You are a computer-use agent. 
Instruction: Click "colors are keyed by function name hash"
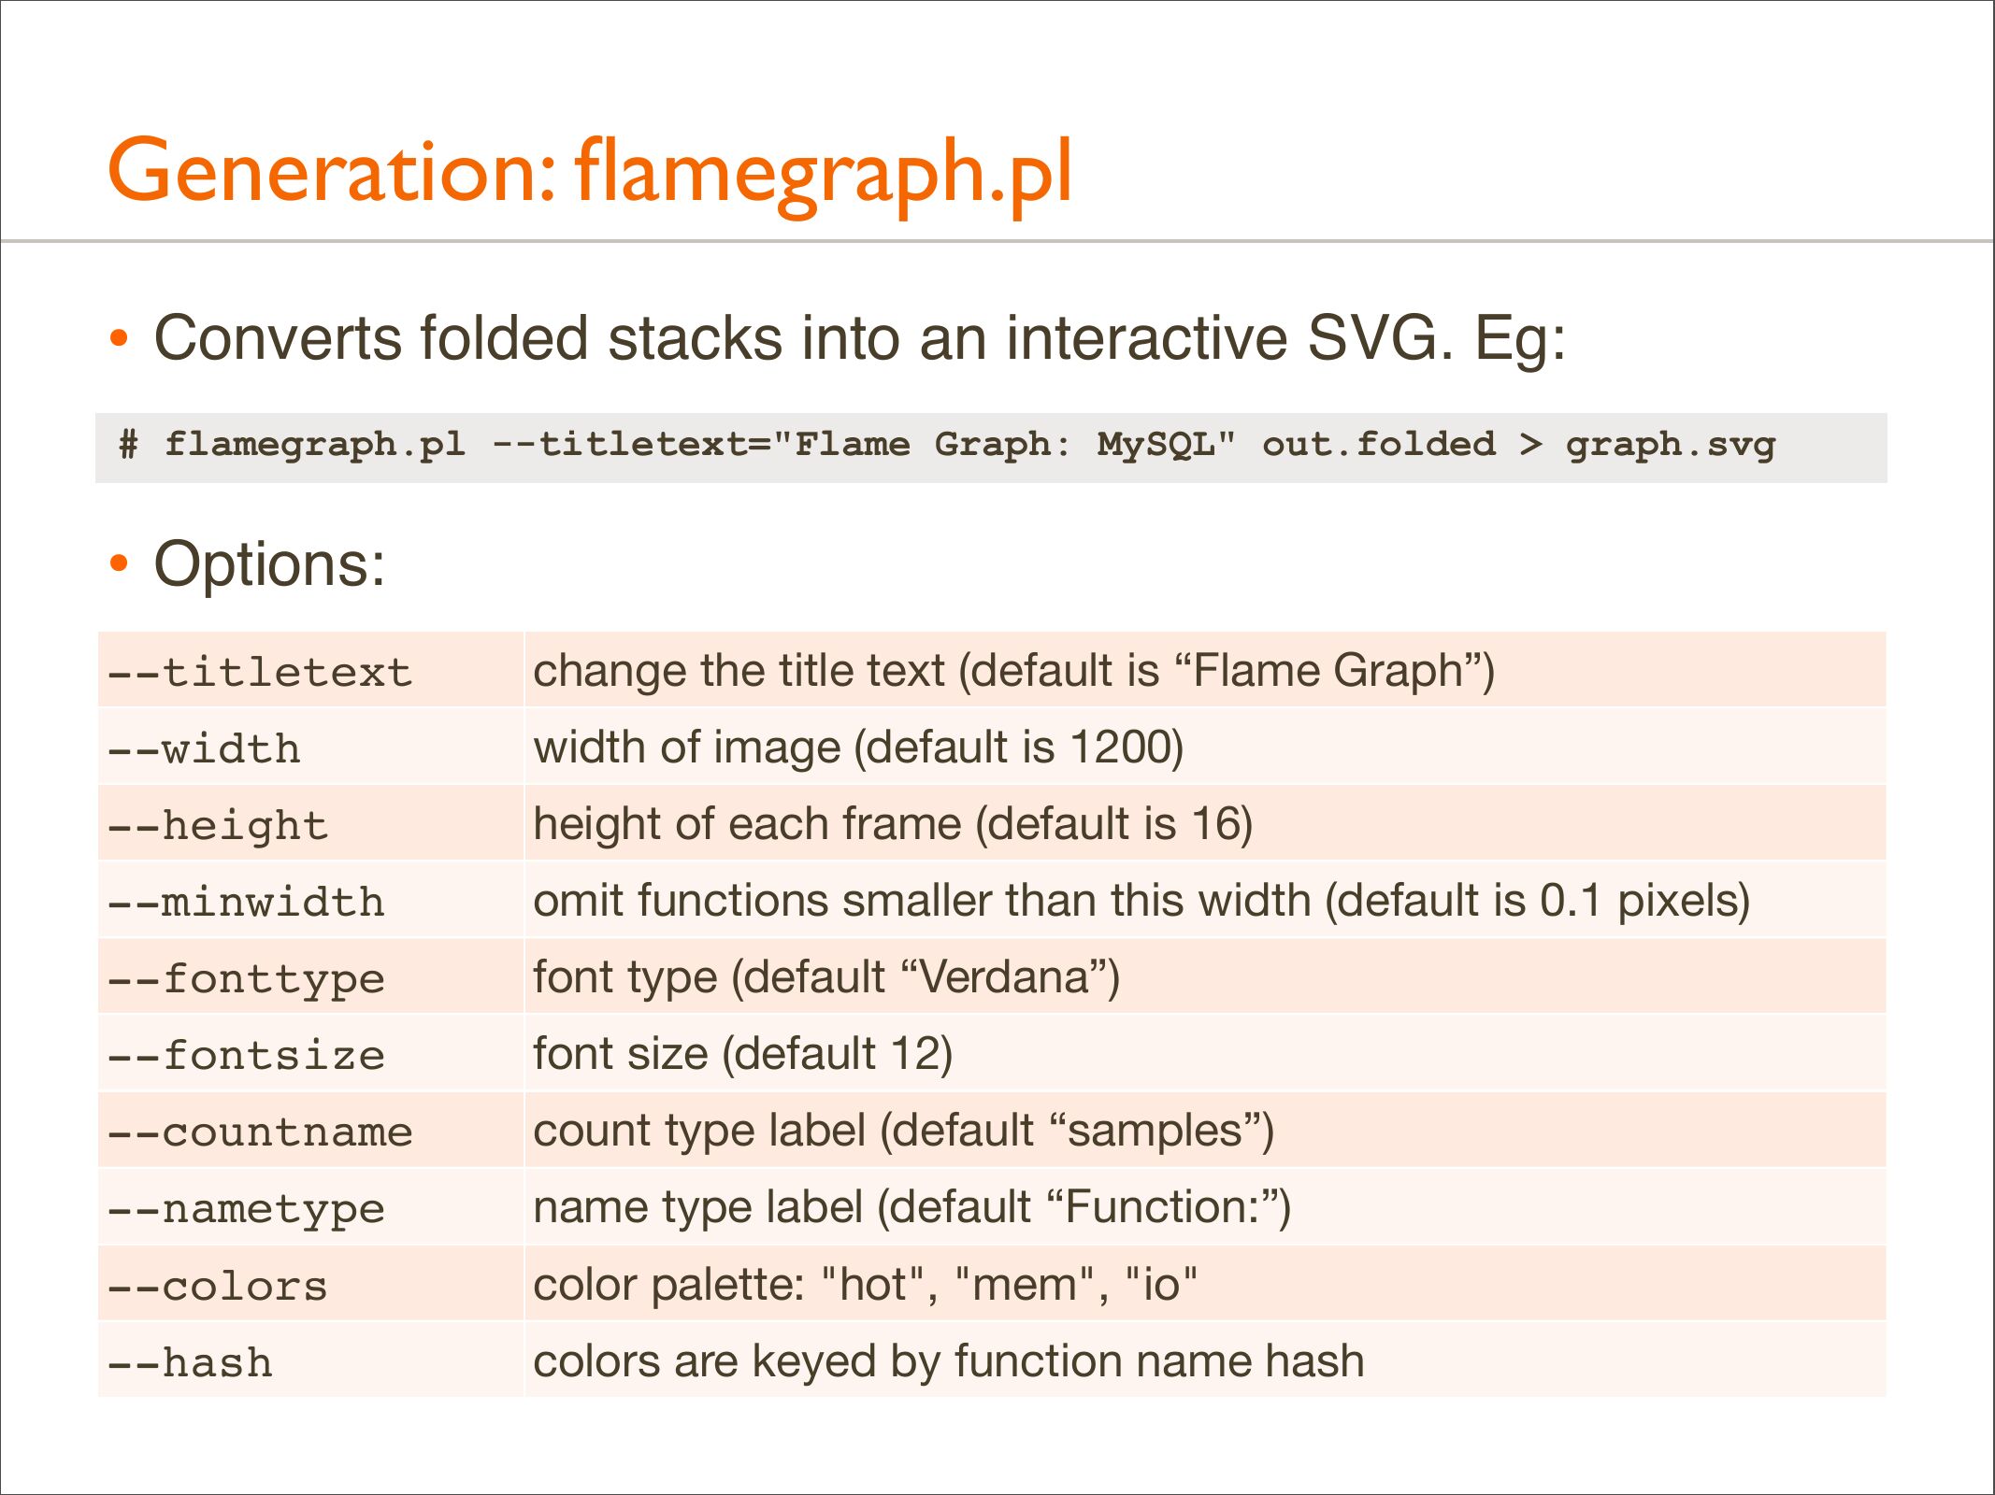pos(948,1361)
